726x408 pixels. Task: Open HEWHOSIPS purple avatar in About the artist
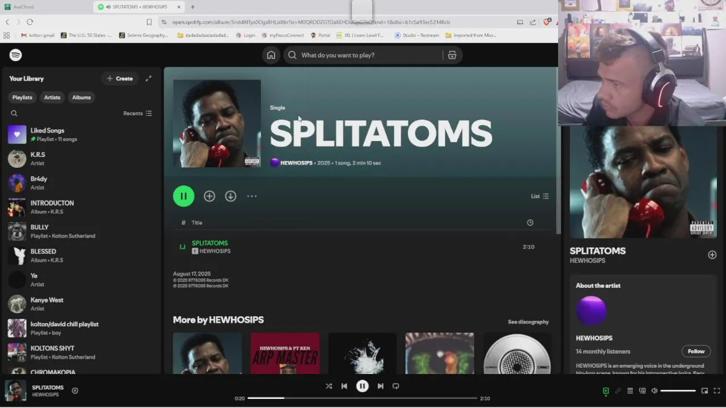point(591,311)
